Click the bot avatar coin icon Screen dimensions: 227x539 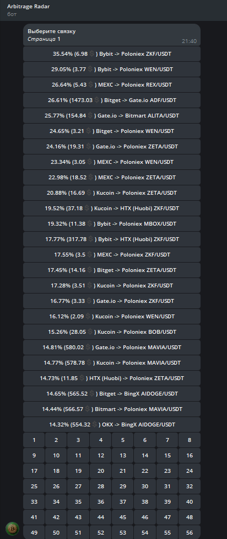[12, 529]
